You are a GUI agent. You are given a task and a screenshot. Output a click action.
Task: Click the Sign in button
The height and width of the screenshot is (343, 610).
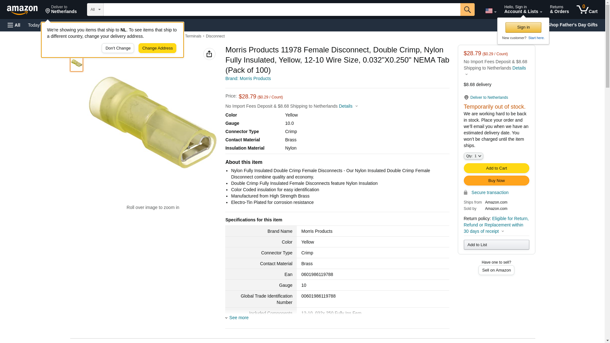[x=523, y=27]
